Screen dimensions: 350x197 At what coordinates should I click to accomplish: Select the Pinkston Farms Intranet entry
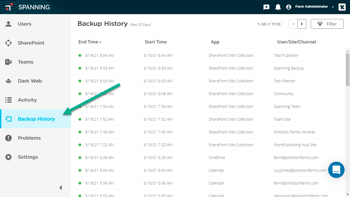(294, 132)
